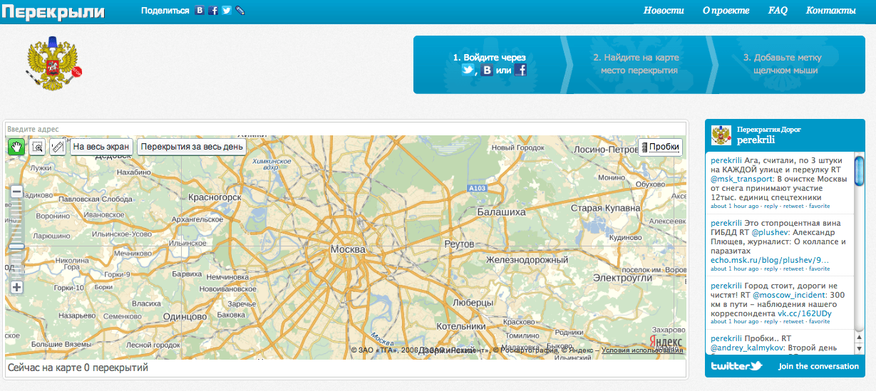Zoom in with the map plus button
This screenshot has width=876, height=391.
17,288
